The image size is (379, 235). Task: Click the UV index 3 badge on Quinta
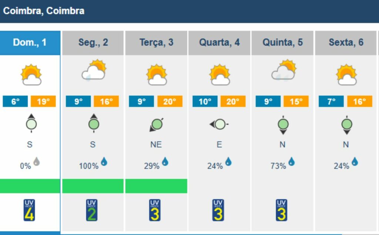point(281,210)
